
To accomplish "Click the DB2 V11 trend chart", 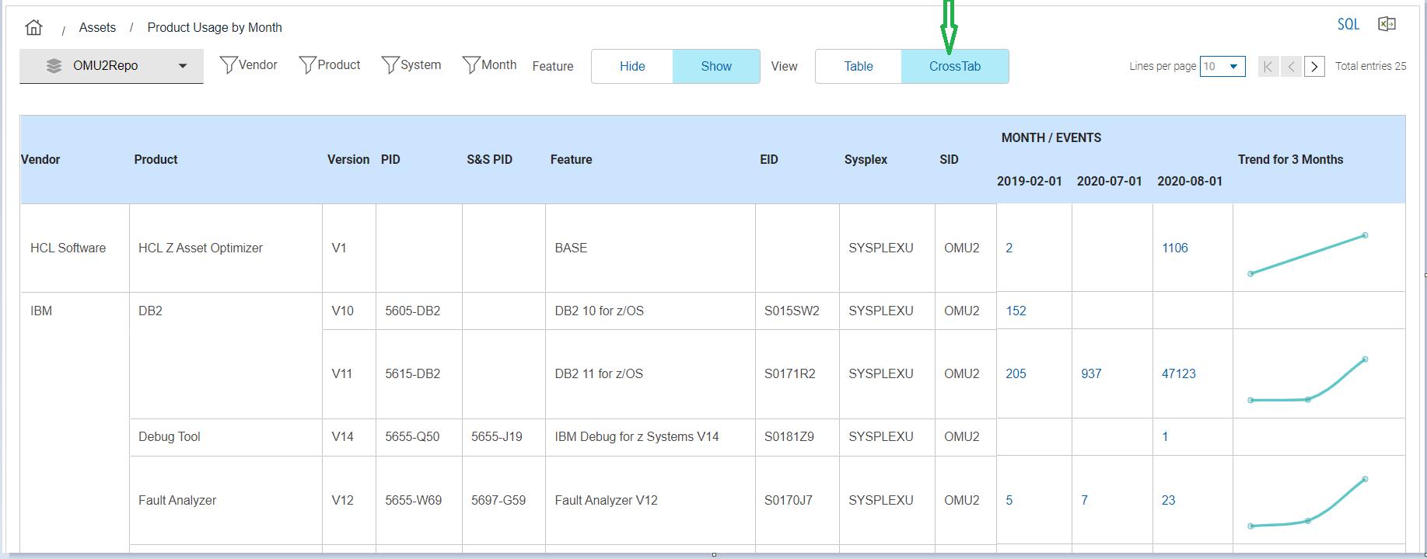I will coord(1307,380).
